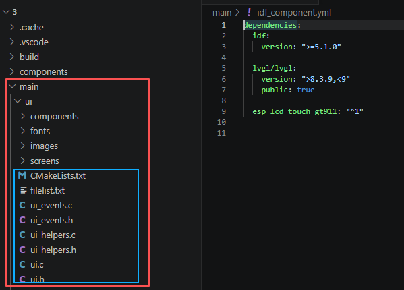Place cursor on the esp_lcd_touch_gt911 line
This screenshot has width=404, height=290.
tap(308, 111)
